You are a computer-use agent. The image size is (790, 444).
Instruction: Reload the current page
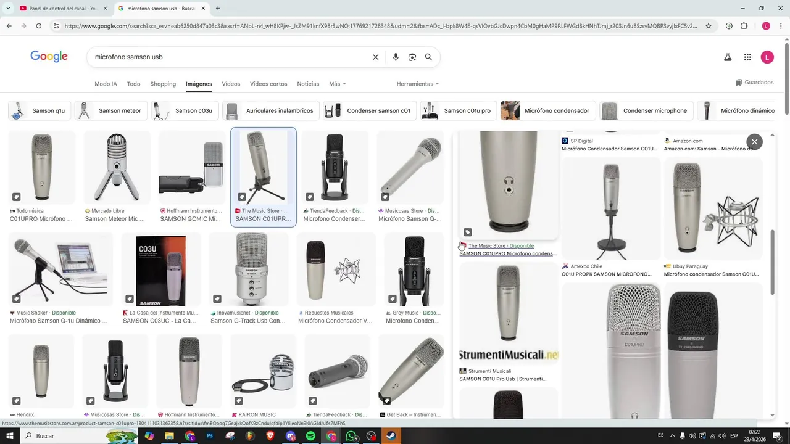click(x=38, y=26)
